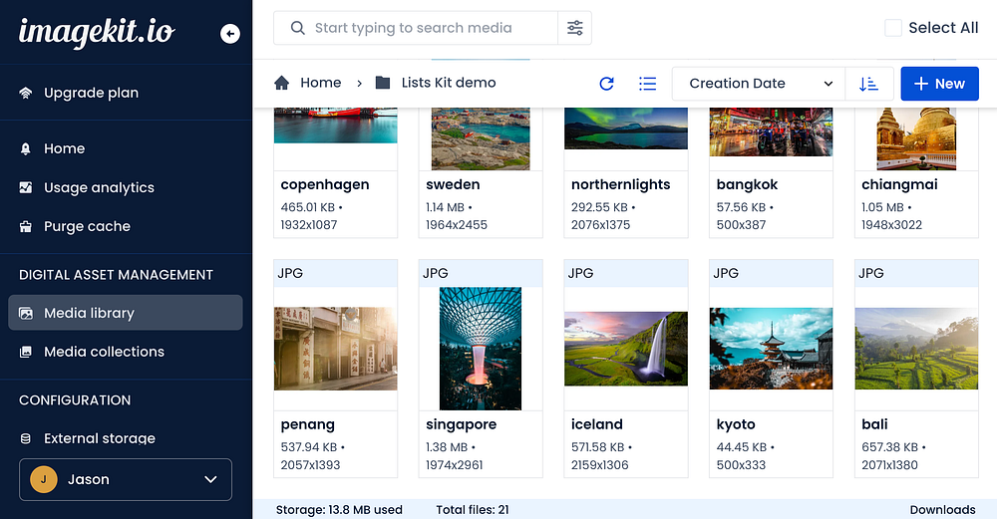Select the singapore image thumbnail

(x=481, y=348)
